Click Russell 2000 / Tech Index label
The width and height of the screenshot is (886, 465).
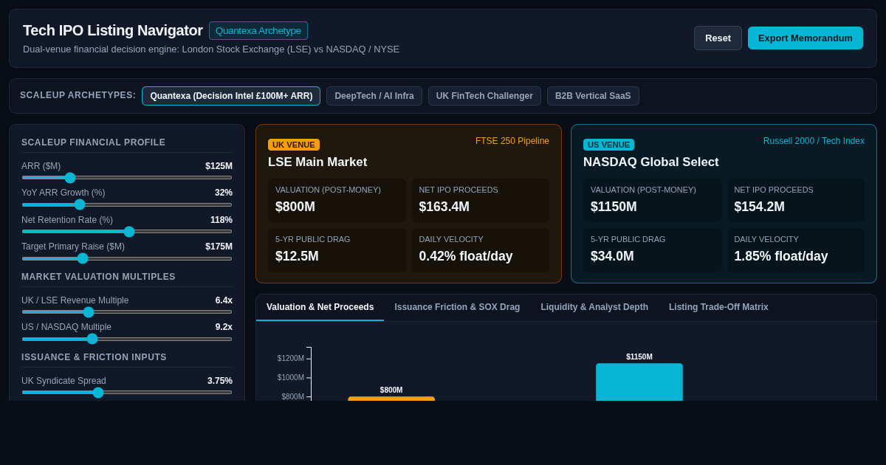[814, 141]
